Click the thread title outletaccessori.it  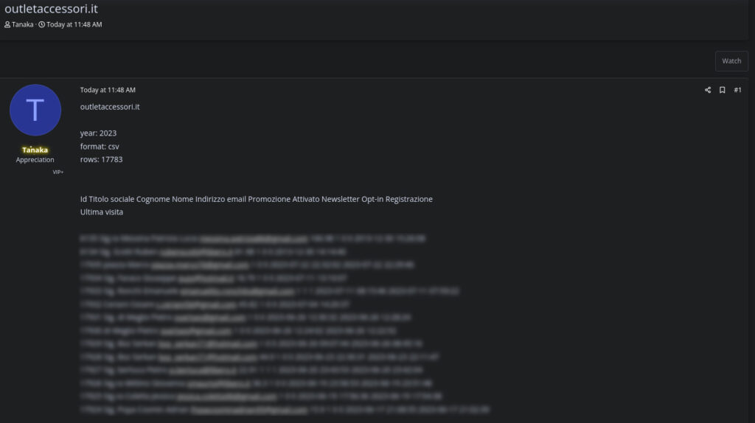pyautogui.click(x=51, y=9)
